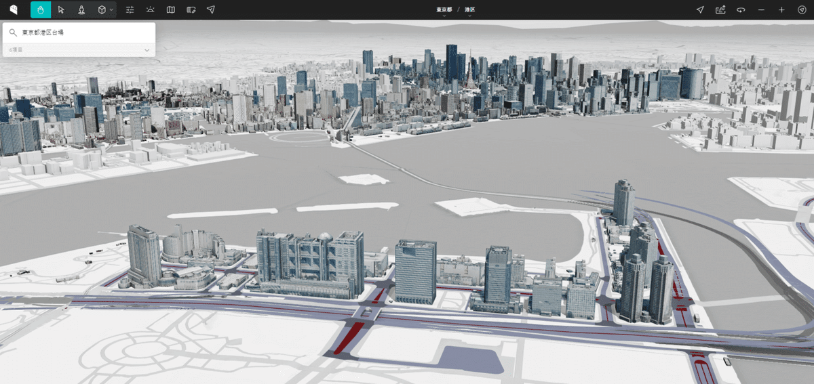Viewport: 814px width, 384px height.
Task: Click the location arrow icon at top right
Action: pyautogui.click(x=701, y=9)
